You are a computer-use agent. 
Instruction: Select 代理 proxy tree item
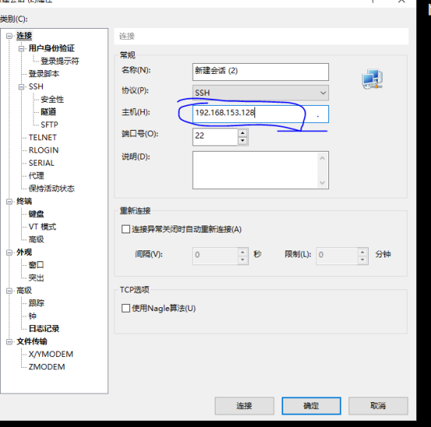click(x=37, y=176)
